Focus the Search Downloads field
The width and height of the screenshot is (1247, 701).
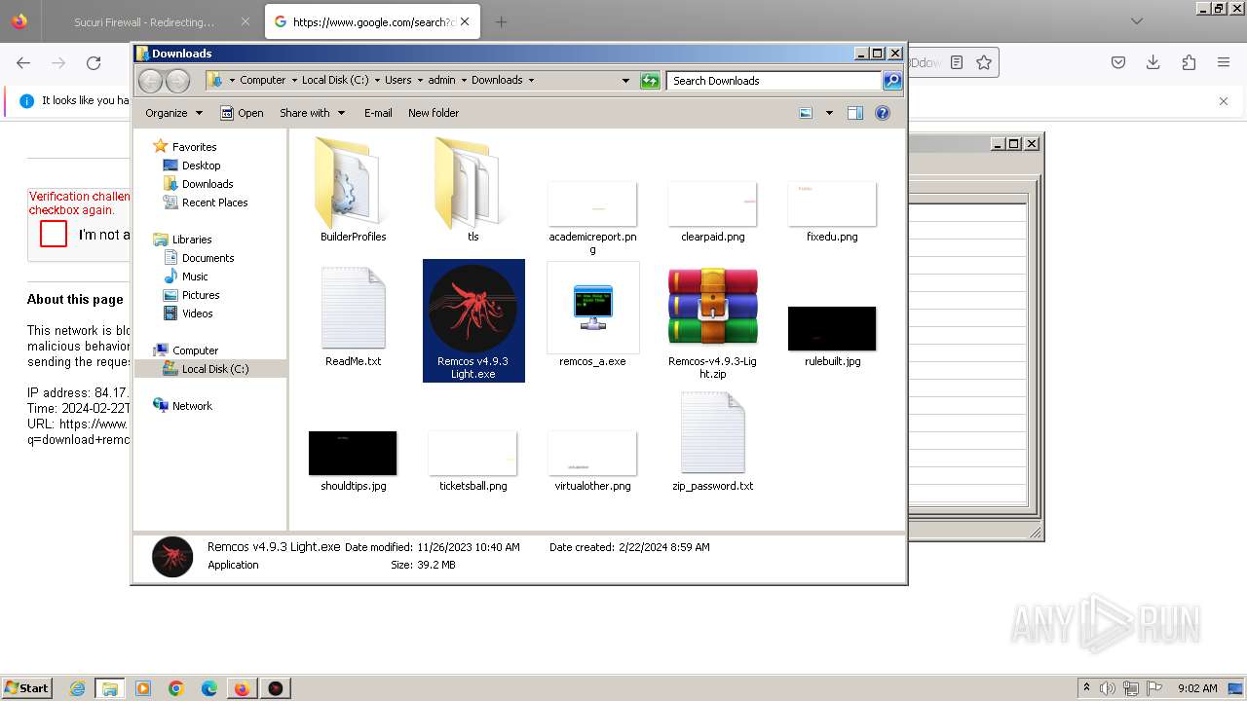pyautogui.click(x=775, y=81)
